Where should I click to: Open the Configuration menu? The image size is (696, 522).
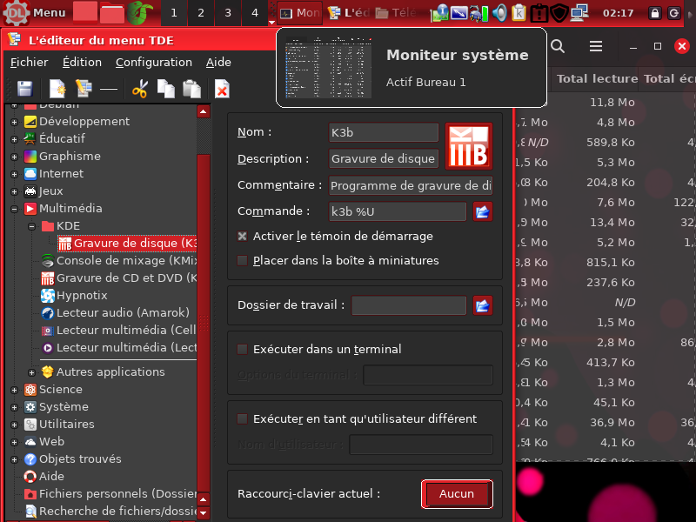pyautogui.click(x=153, y=62)
